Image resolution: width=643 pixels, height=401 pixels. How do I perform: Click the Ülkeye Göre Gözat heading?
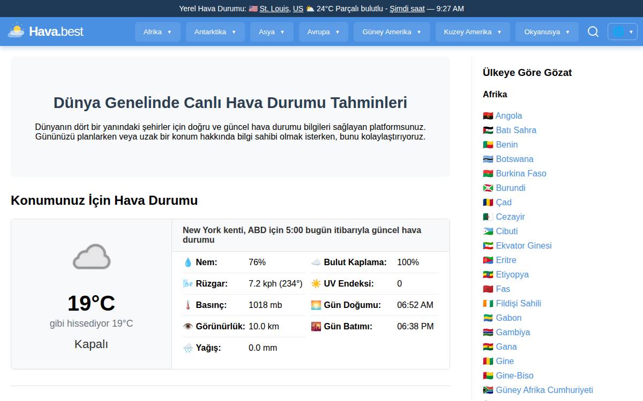pos(527,73)
